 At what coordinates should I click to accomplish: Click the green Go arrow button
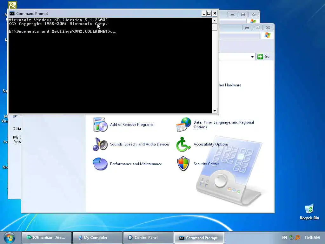click(x=260, y=57)
